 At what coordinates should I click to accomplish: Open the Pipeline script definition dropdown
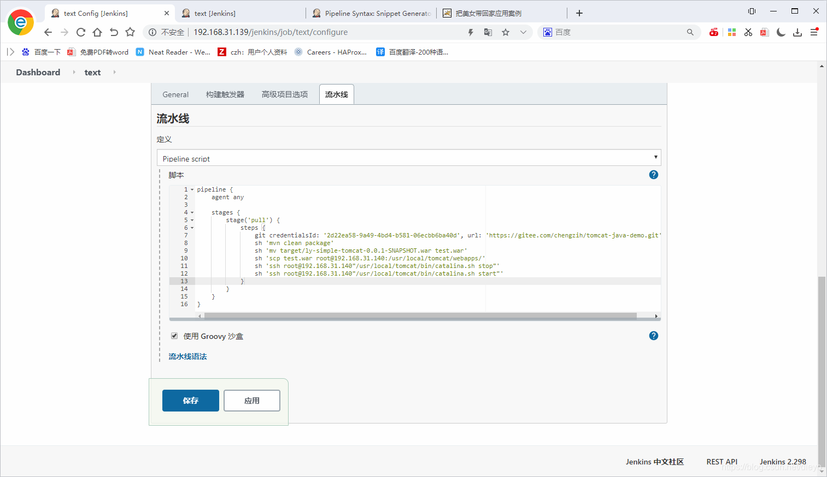(x=409, y=158)
